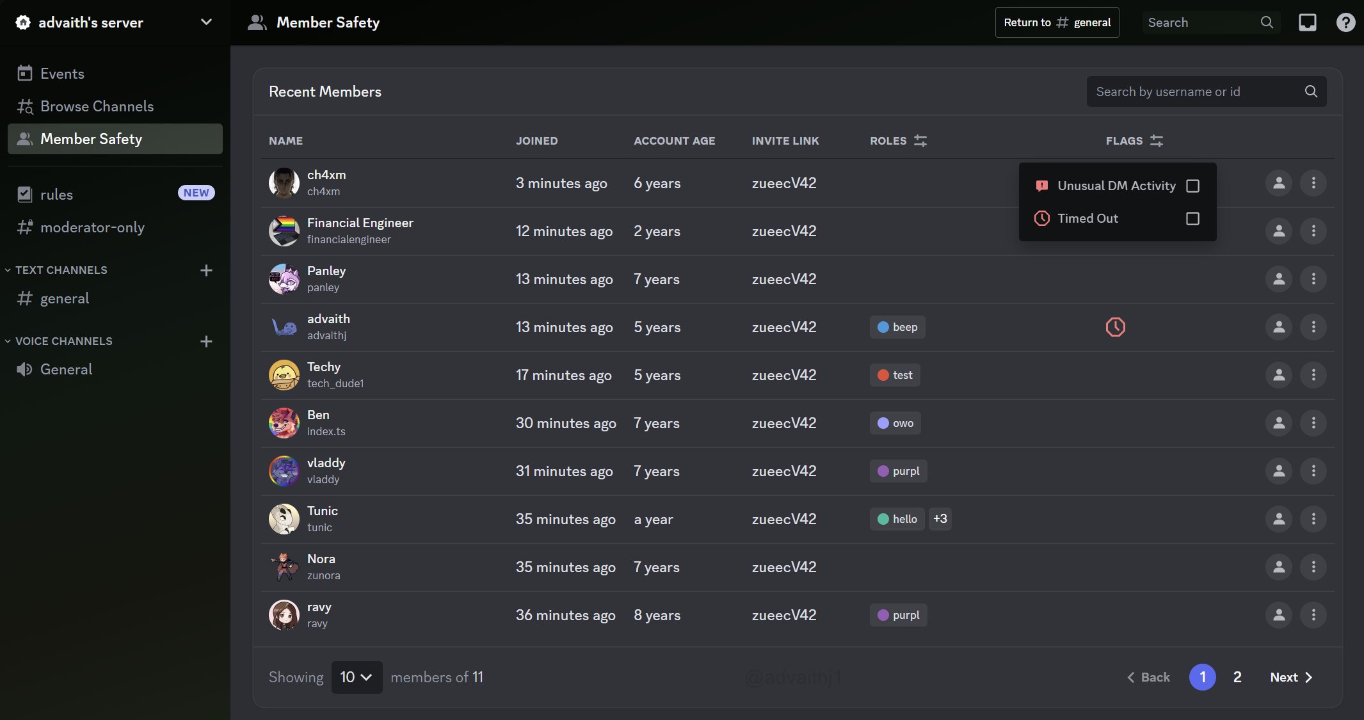Open the inbox icon in header
1364x720 pixels.
[1307, 22]
